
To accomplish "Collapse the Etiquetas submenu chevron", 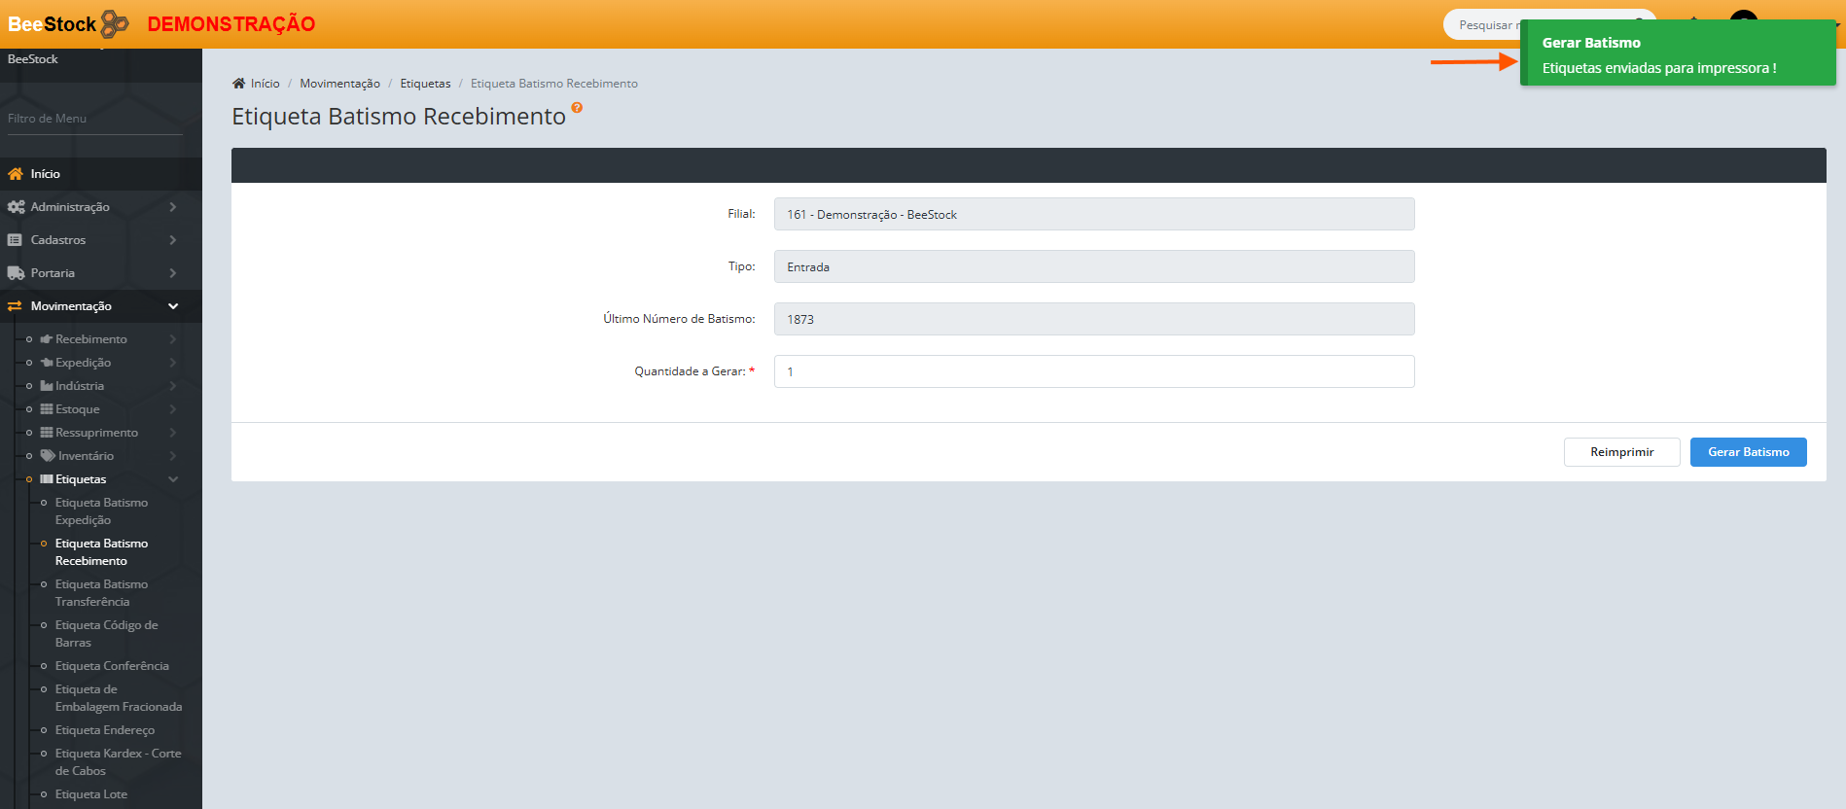I will tap(173, 479).
